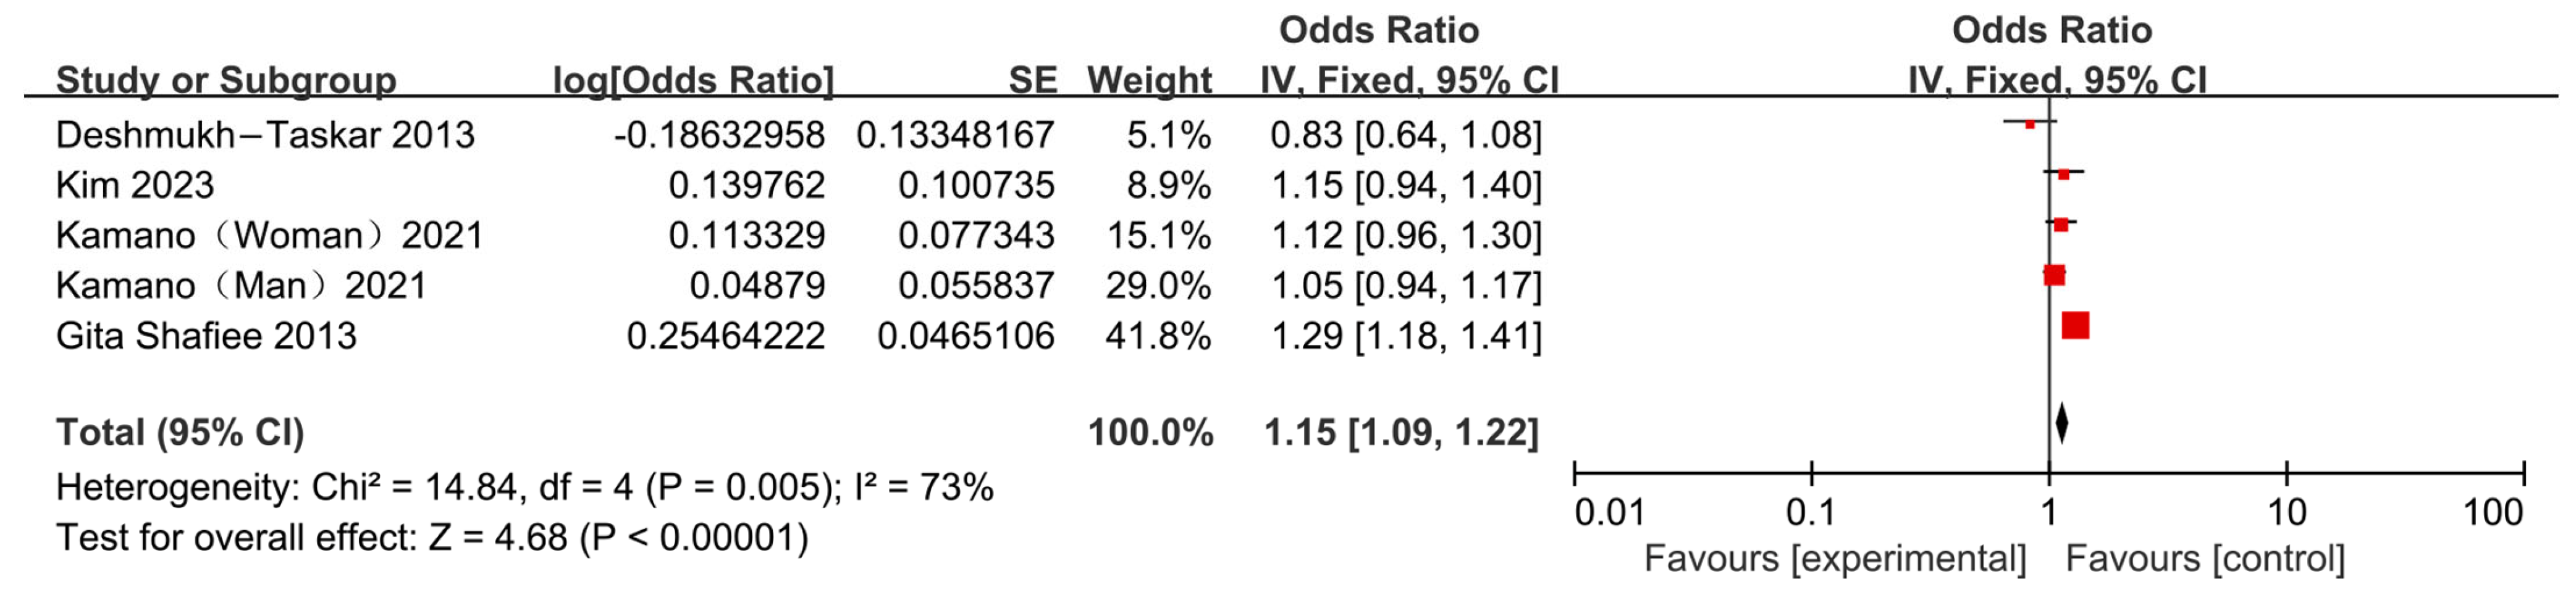Select the 41.8% weight value

pos(1158,335)
